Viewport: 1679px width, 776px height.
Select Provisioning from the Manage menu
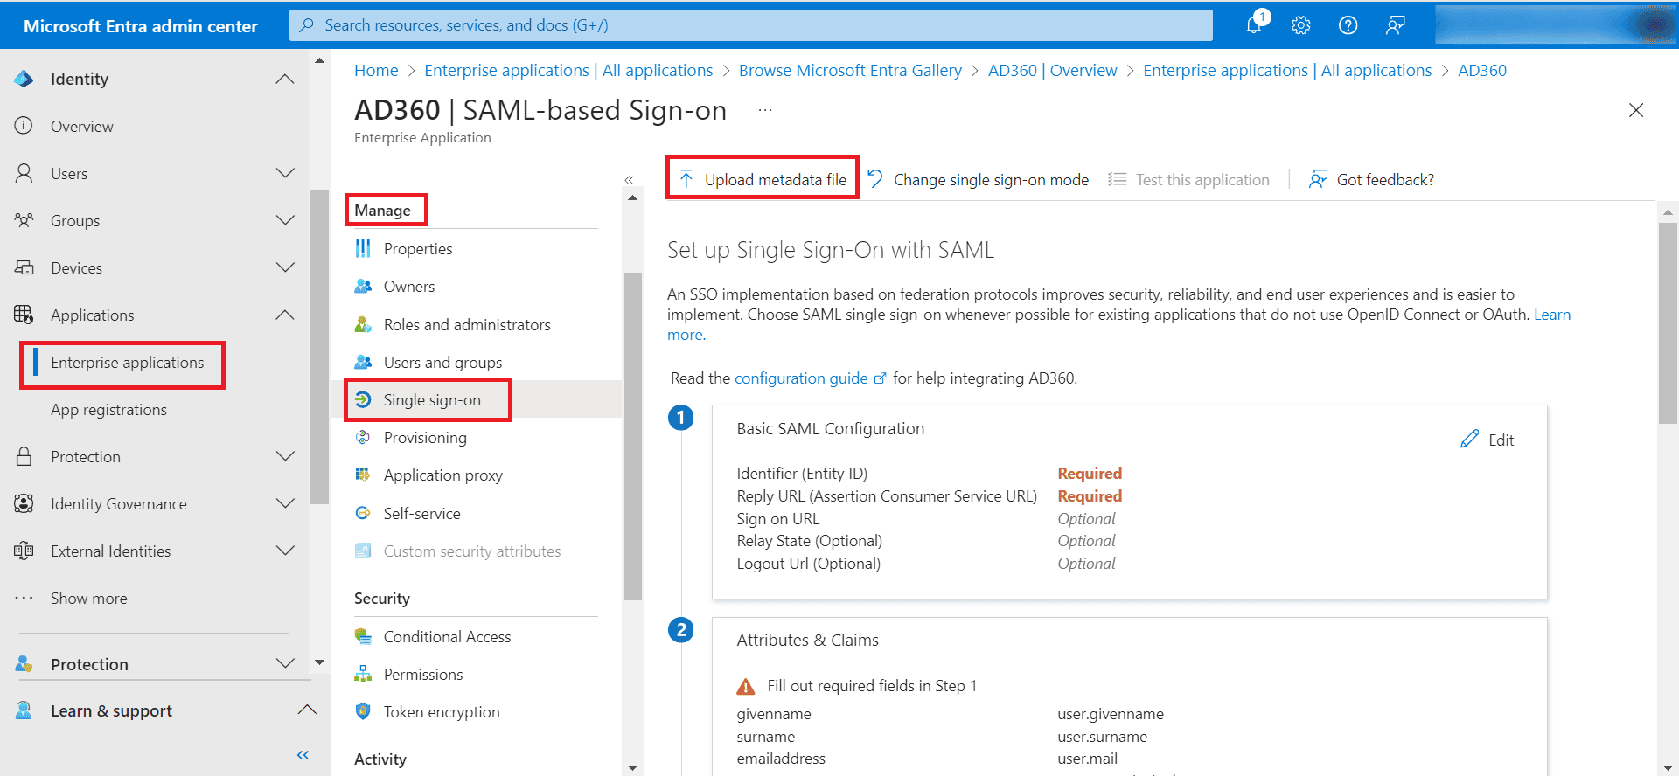click(425, 438)
